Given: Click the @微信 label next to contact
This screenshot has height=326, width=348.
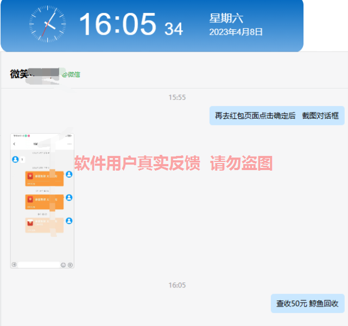Looking at the screenshot, I should (x=71, y=74).
